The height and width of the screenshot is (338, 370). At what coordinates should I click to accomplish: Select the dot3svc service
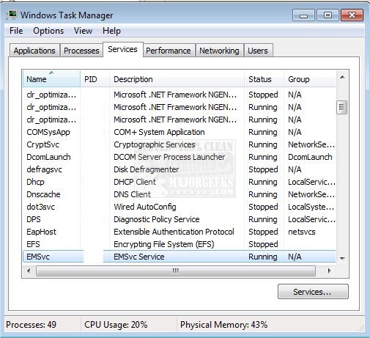[x=40, y=207]
